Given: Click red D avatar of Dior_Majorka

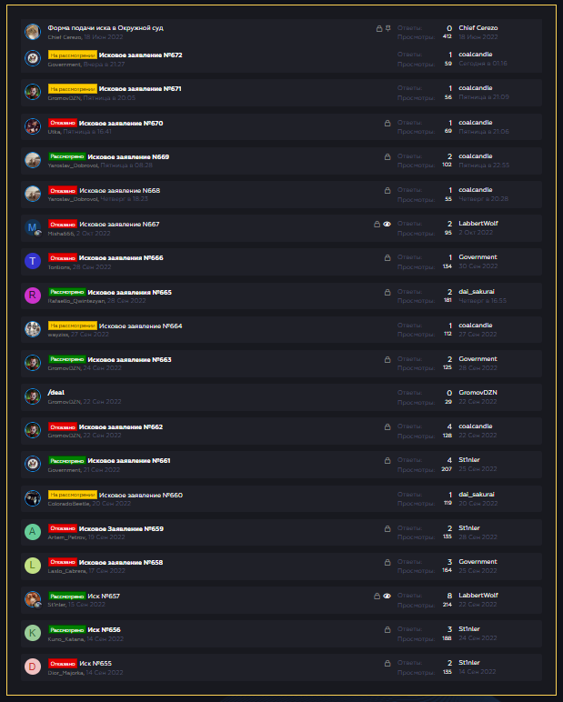Looking at the screenshot, I should 33,667.
